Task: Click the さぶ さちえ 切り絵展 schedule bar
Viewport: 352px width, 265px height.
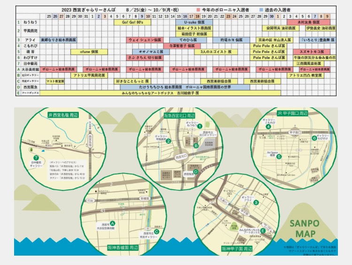Action: (145, 58)
